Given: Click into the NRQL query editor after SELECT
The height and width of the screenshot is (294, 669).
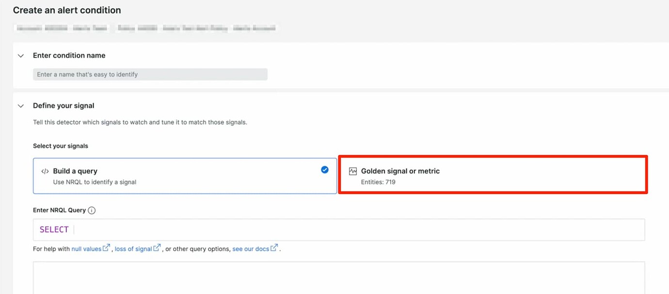Looking at the screenshot, I should pyautogui.click(x=339, y=230).
